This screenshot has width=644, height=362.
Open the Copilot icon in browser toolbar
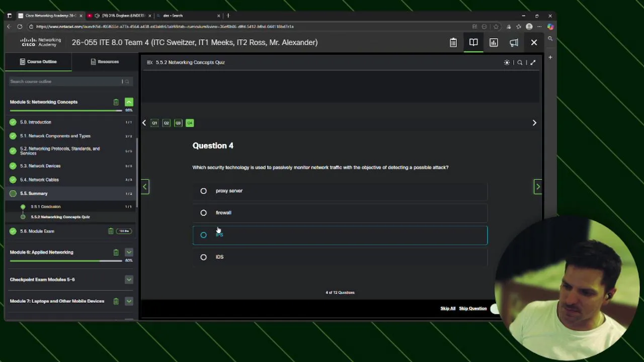pyautogui.click(x=550, y=27)
